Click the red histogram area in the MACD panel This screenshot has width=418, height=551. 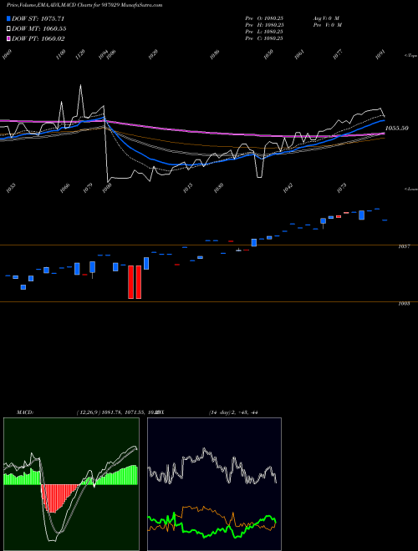[x=56, y=498]
